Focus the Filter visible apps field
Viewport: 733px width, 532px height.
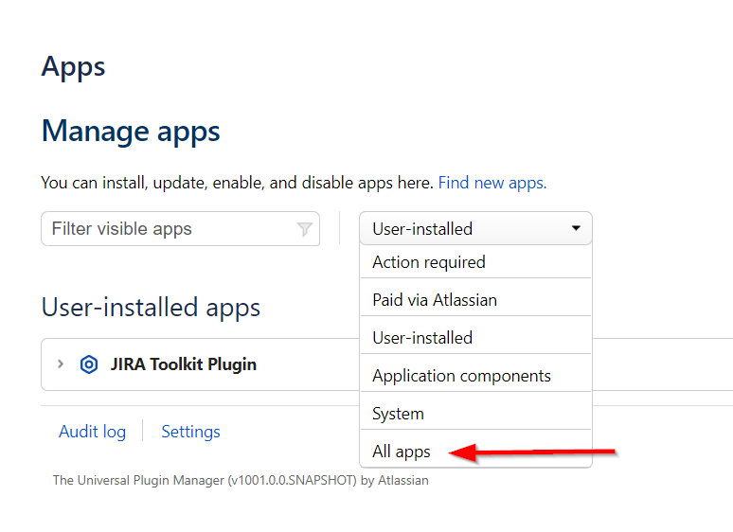tap(181, 229)
